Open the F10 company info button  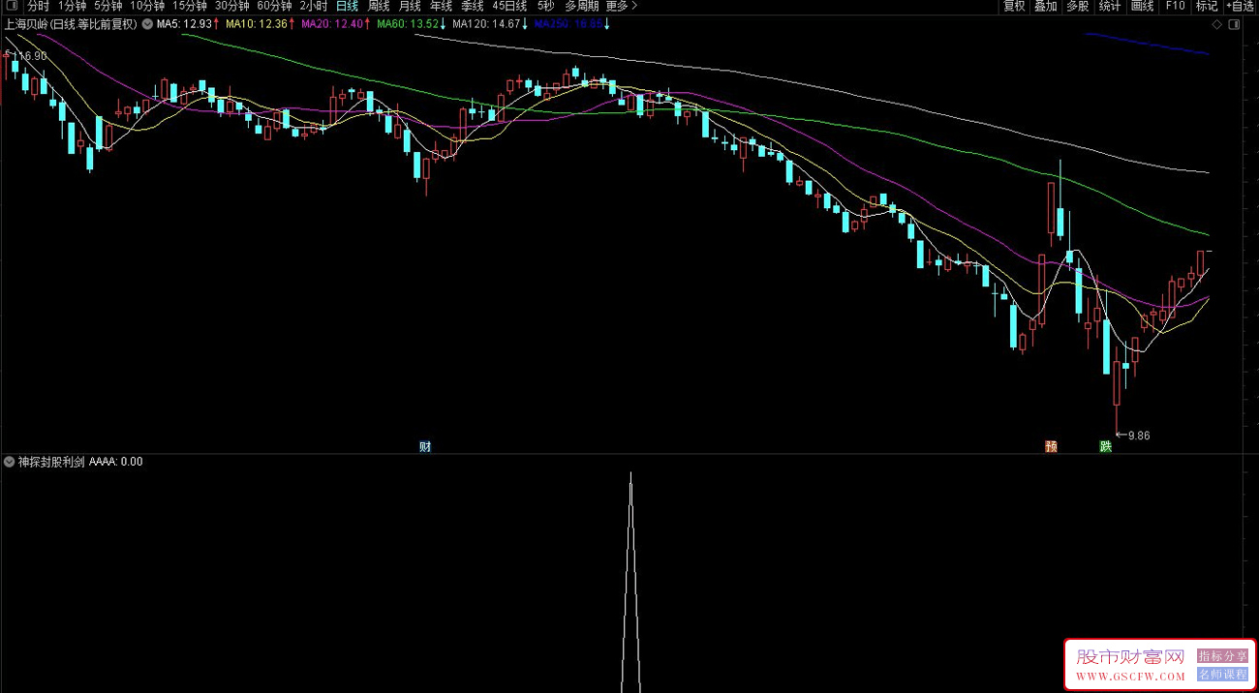[1175, 6]
